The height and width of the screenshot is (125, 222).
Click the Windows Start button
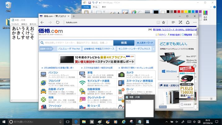tap(4, 122)
